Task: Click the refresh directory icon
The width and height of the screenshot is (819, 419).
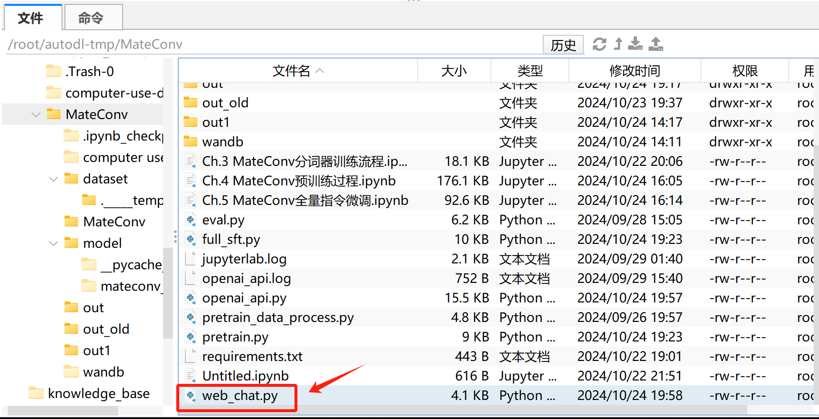Action: [599, 44]
